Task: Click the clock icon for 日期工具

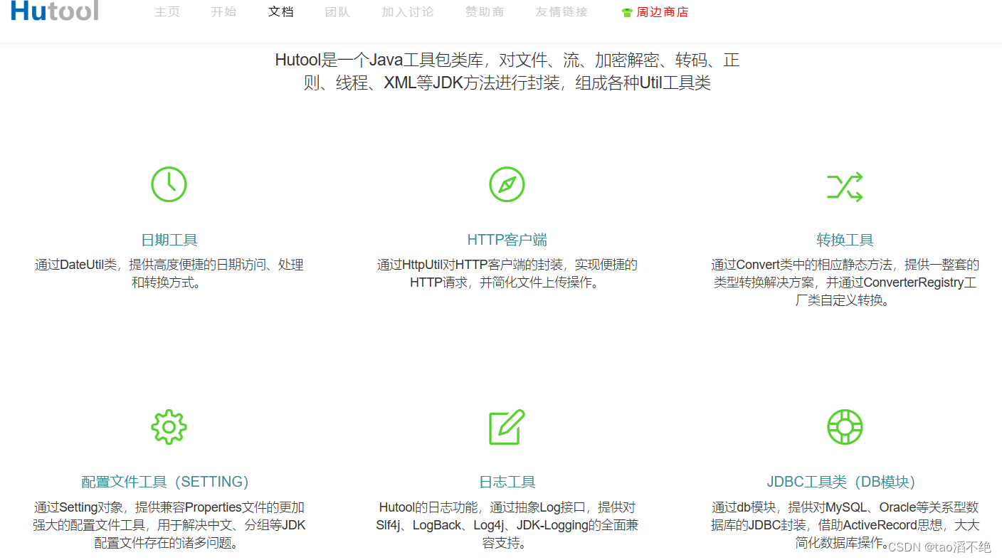Action: (169, 184)
